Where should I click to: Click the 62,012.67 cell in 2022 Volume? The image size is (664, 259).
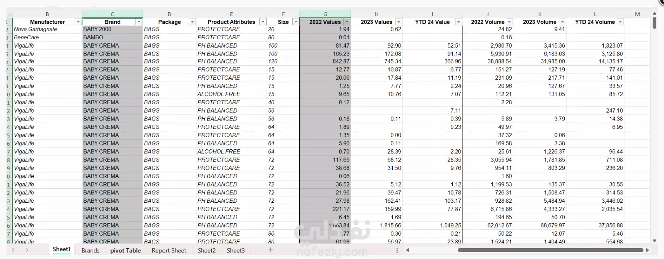point(488,225)
